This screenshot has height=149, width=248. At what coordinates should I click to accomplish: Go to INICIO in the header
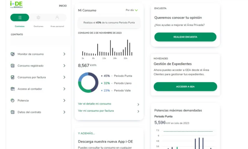(63, 6)
